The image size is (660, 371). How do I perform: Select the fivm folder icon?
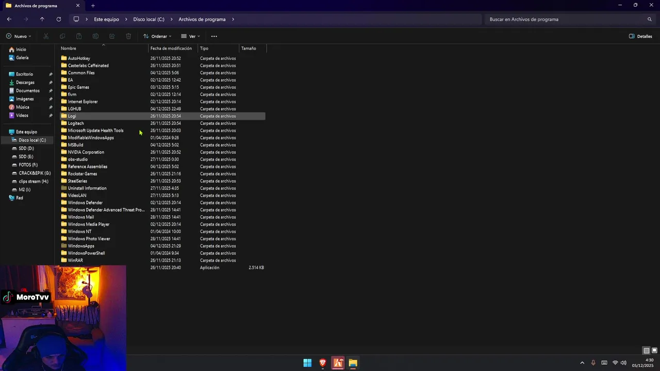tap(64, 94)
